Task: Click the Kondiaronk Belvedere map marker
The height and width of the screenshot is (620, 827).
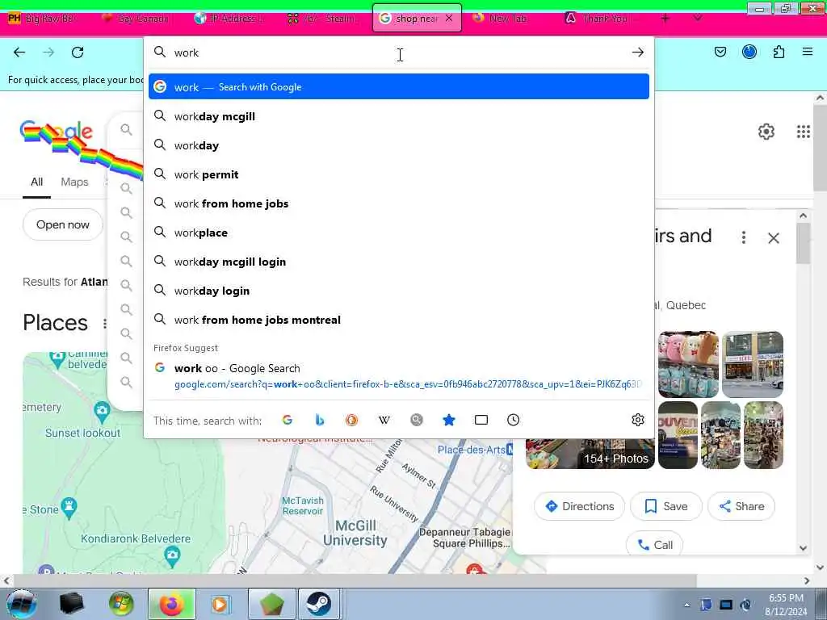Action: (172, 556)
